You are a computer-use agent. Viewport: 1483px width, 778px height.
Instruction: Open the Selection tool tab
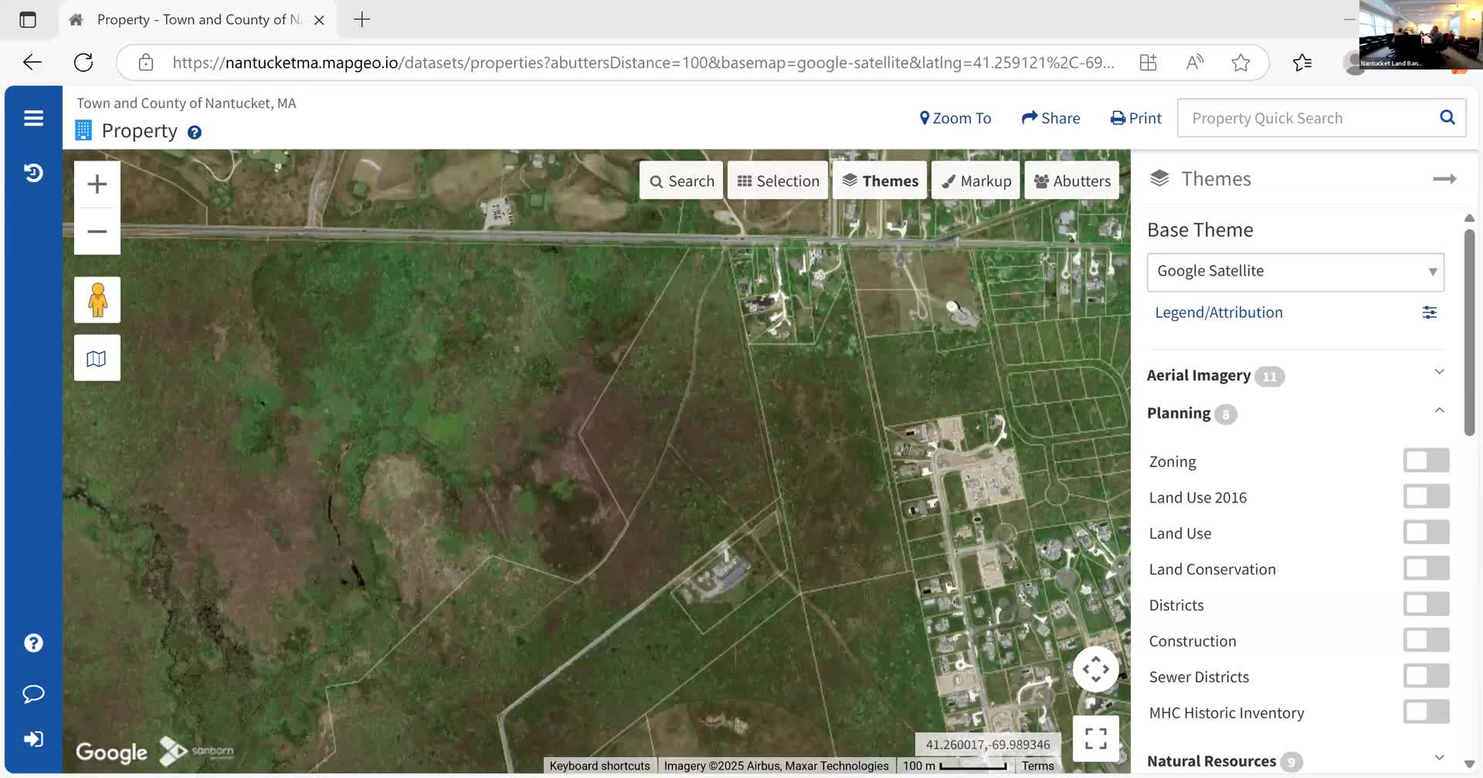[778, 181]
